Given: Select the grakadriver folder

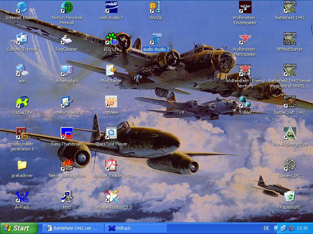Looking at the screenshot, I should click(22, 165).
